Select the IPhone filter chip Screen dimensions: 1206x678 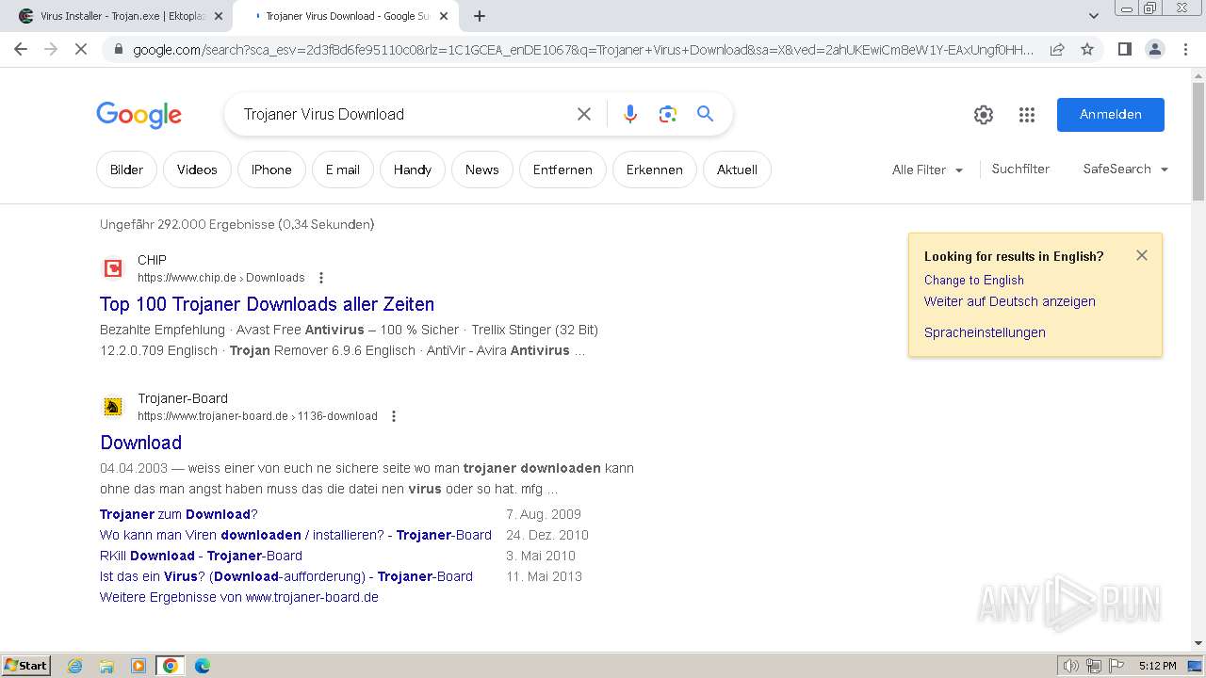(271, 169)
